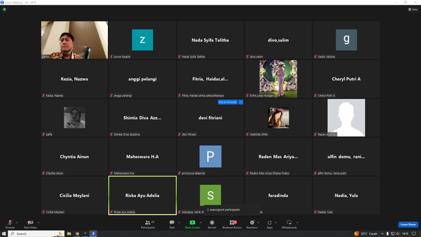This screenshot has width=421, height=237.
Task: Click Shintia Diva Azzahra participant tile
Action: click(143, 118)
